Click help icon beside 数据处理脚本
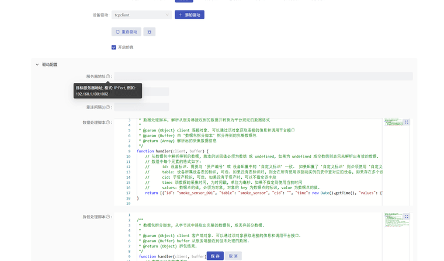 pyautogui.click(x=108, y=123)
